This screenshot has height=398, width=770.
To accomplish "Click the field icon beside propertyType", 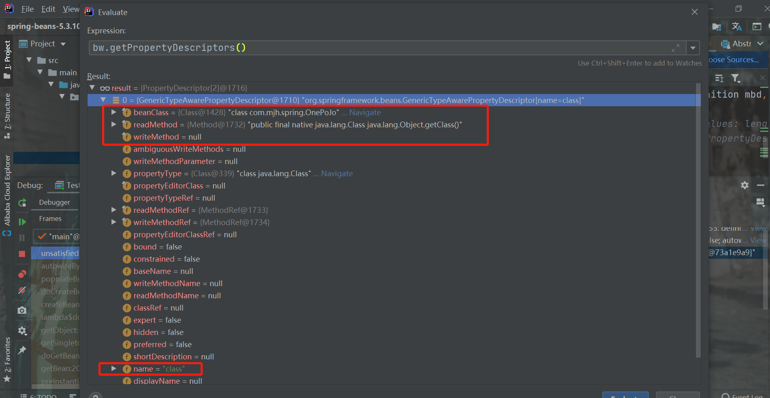I will point(127,174).
